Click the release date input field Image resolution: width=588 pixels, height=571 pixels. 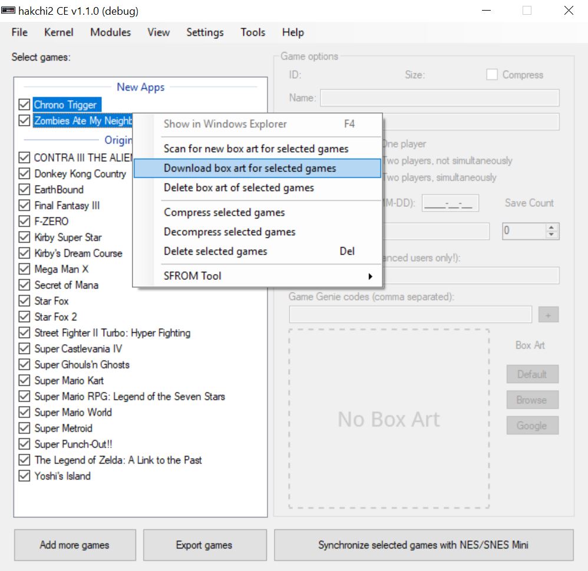click(x=450, y=203)
